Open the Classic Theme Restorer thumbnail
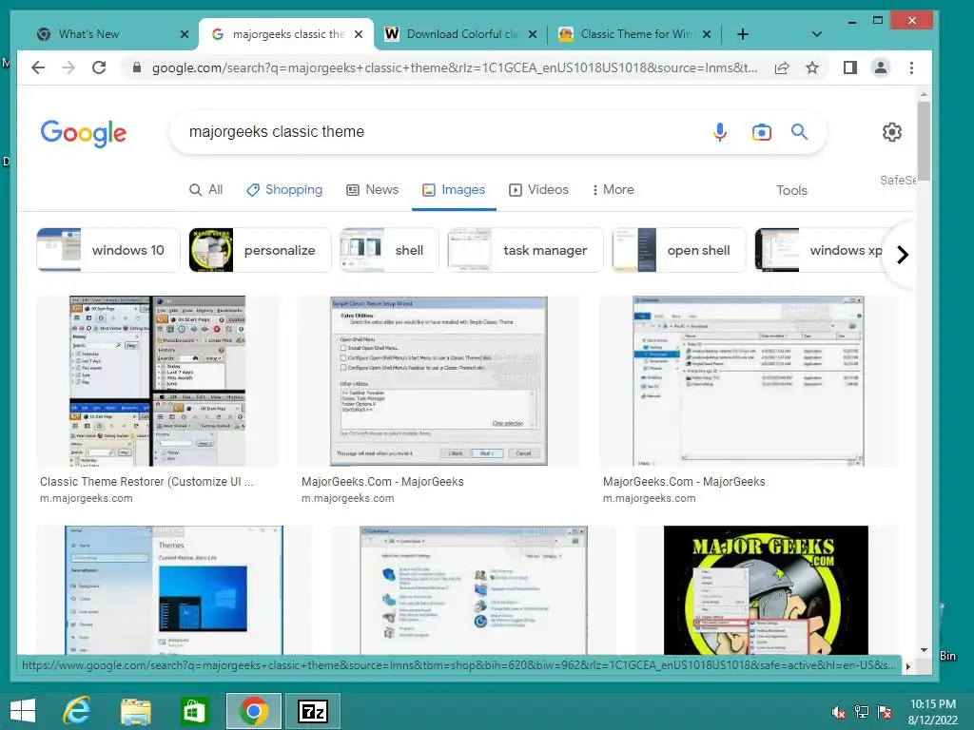The width and height of the screenshot is (974, 730). click(x=157, y=381)
